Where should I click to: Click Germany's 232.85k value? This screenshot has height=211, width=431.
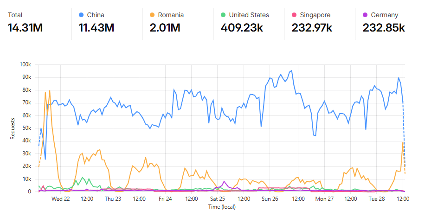click(x=384, y=27)
